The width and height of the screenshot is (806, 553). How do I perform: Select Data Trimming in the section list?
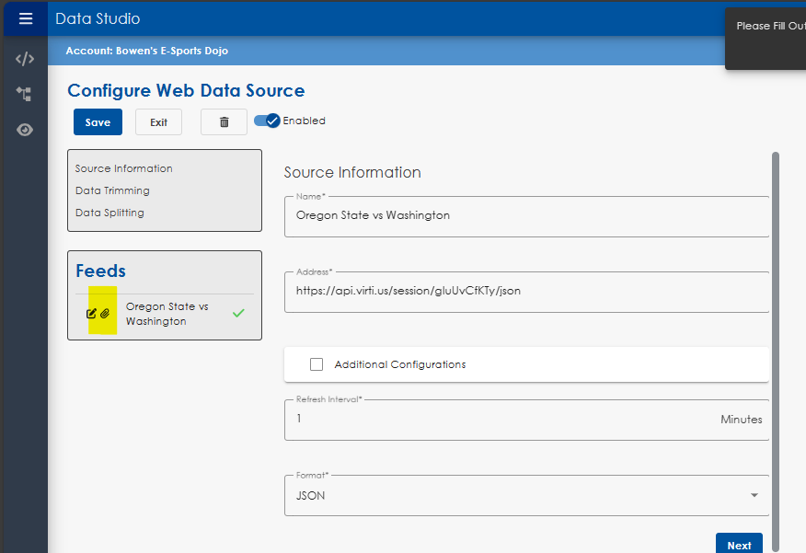tap(112, 190)
